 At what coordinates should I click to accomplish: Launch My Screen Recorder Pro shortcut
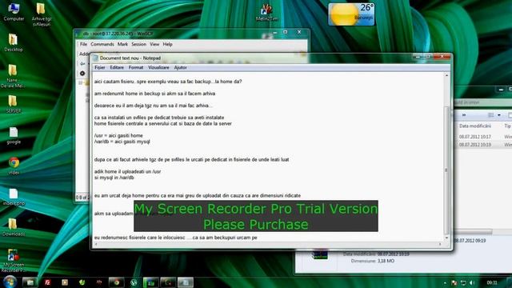13,261
